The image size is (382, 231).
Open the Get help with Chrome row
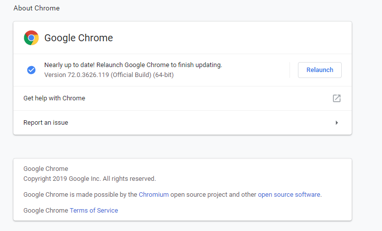(54, 98)
